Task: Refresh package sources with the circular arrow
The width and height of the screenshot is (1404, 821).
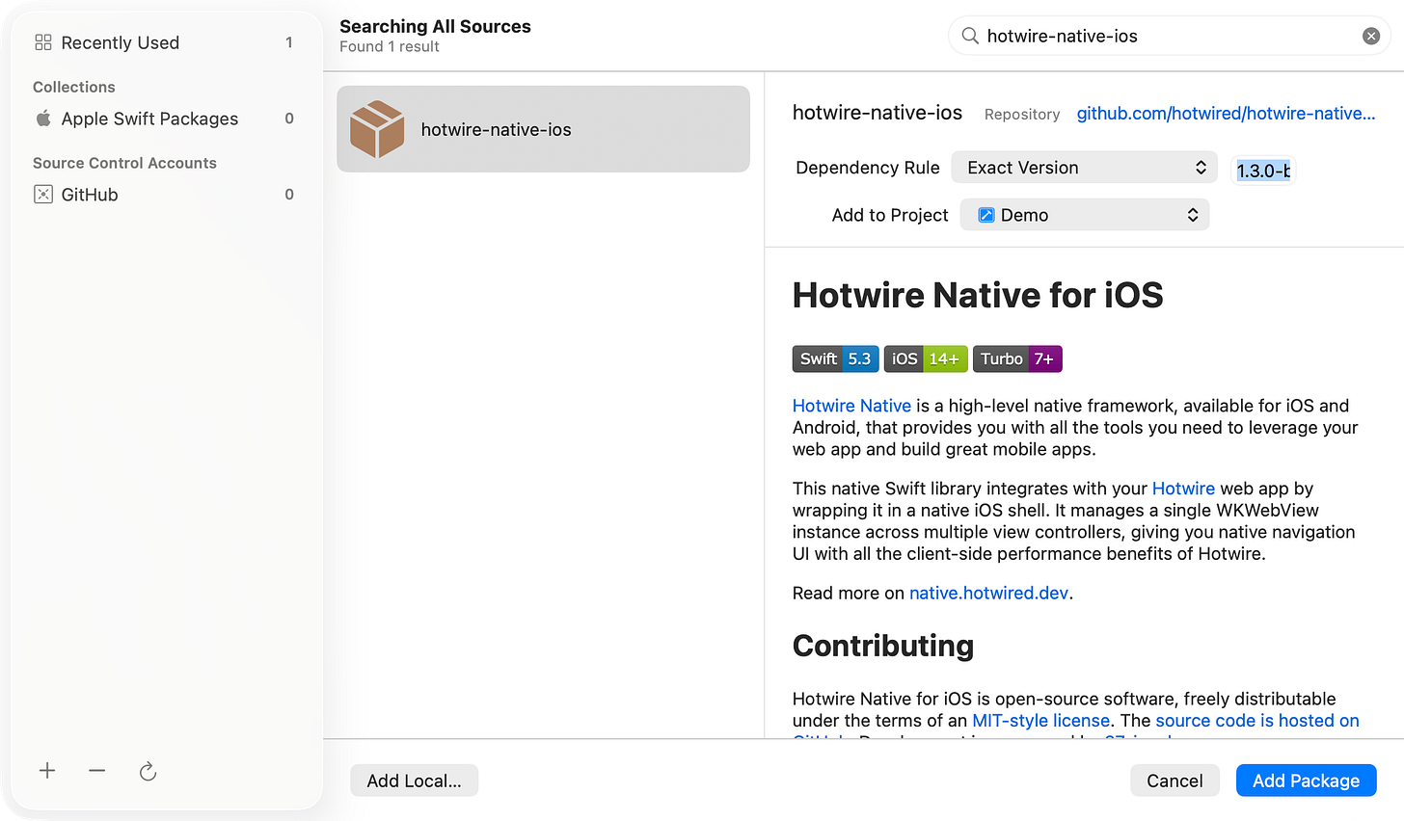Action: click(148, 771)
